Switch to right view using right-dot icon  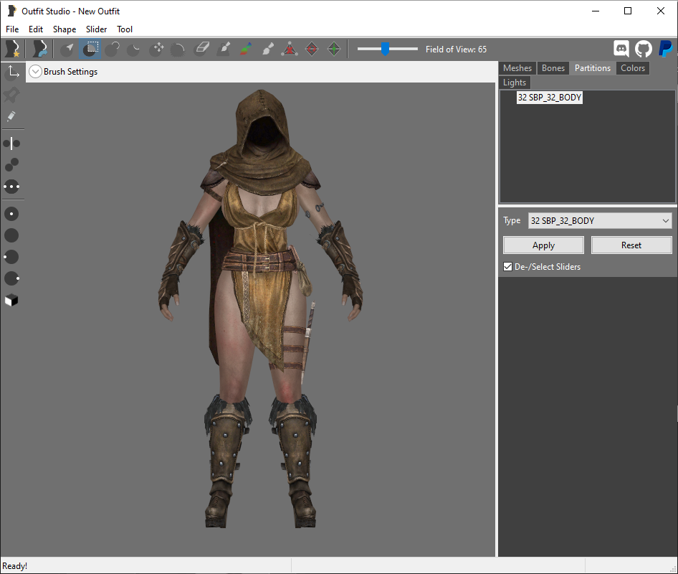[x=11, y=279]
